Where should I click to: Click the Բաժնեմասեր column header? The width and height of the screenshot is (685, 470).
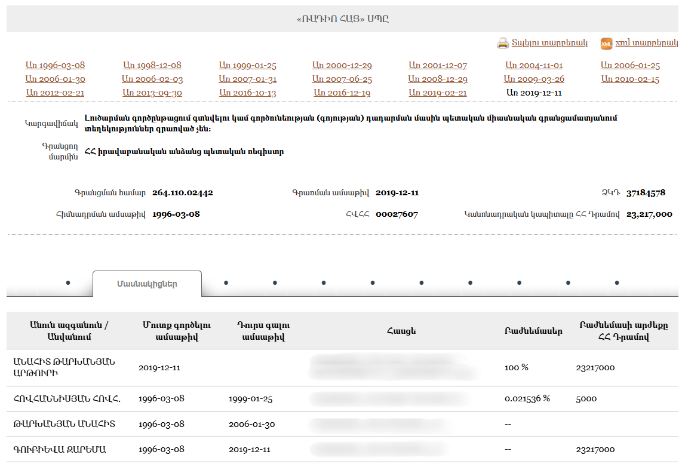533,331
